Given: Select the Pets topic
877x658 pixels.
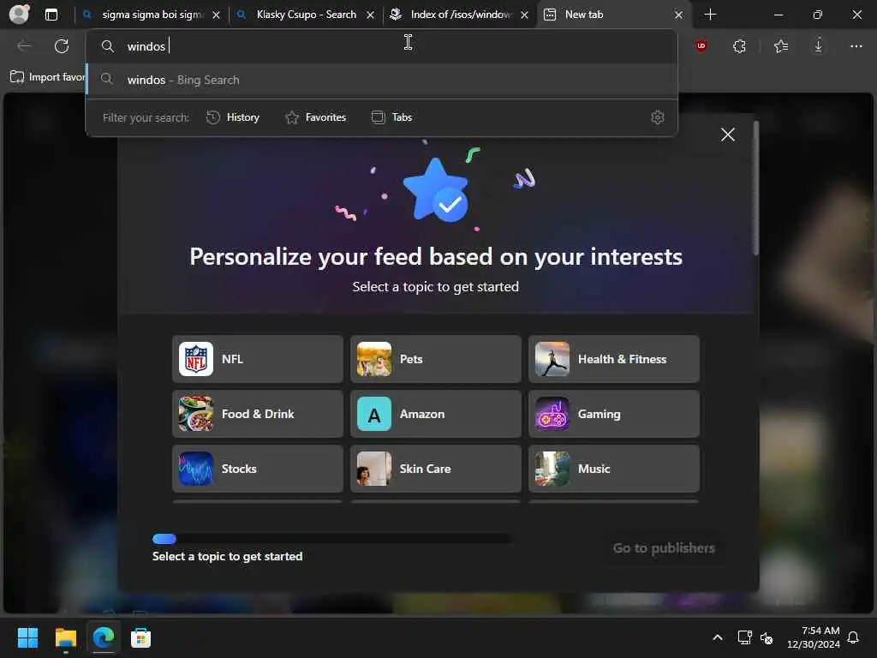Looking at the screenshot, I should (436, 359).
